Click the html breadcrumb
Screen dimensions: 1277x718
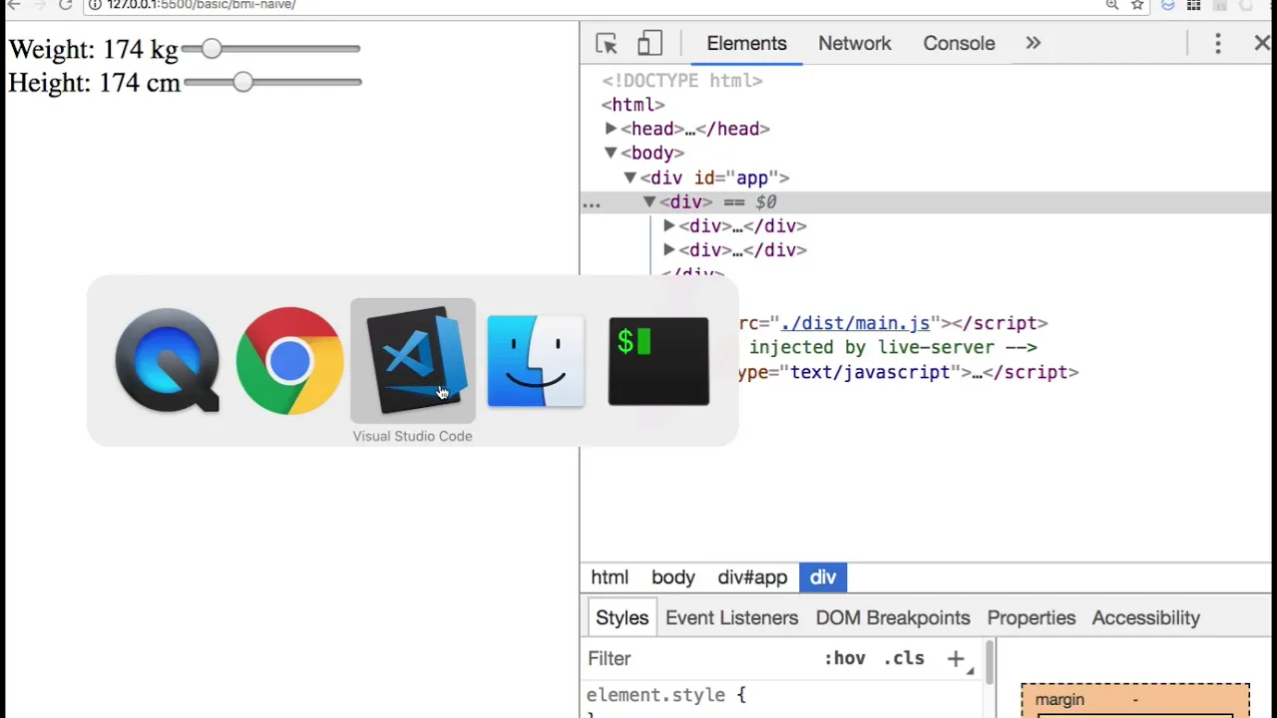click(x=610, y=577)
